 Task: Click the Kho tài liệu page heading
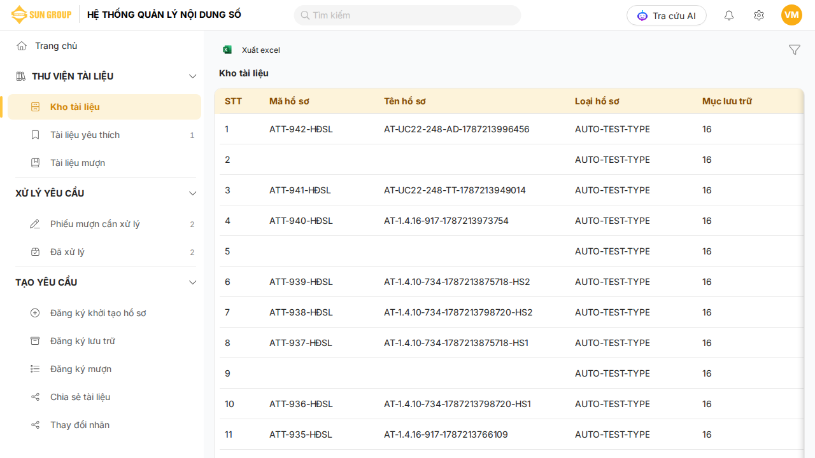pyautogui.click(x=244, y=73)
